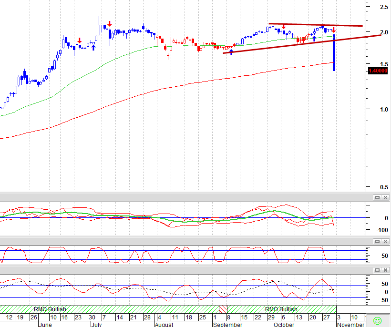Select the blue buy arrow near October 20
391x327 pixels.
314,39
